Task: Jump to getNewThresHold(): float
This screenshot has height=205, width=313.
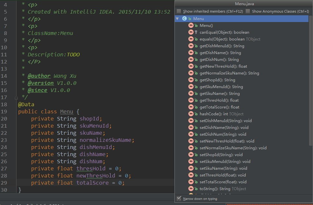Action: click(223, 66)
